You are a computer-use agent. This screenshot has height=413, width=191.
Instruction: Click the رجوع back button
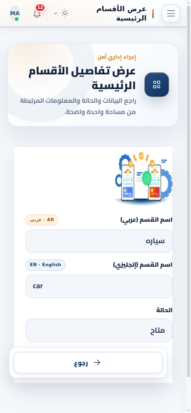88,363
